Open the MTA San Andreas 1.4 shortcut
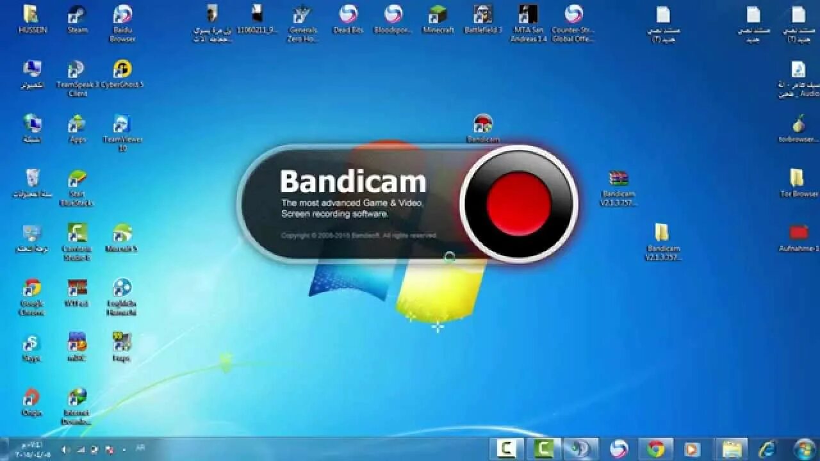This screenshot has width=820, height=461. coord(529,23)
